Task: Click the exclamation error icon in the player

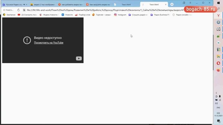Action: (27, 40)
